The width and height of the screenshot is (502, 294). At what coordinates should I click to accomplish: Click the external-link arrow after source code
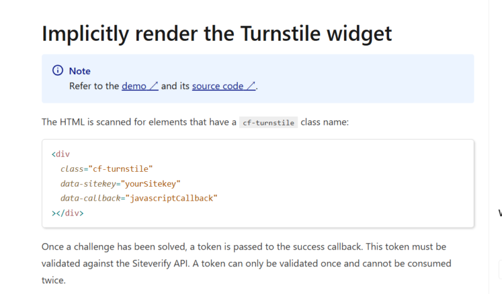[250, 87]
